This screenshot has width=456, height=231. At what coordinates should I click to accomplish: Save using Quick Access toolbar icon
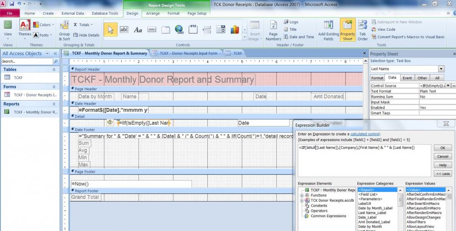coord(11,4)
